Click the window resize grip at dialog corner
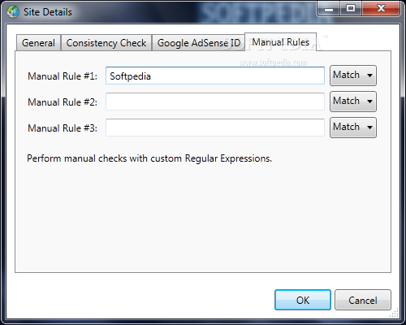Image resolution: width=406 pixels, height=325 pixels. point(395,313)
